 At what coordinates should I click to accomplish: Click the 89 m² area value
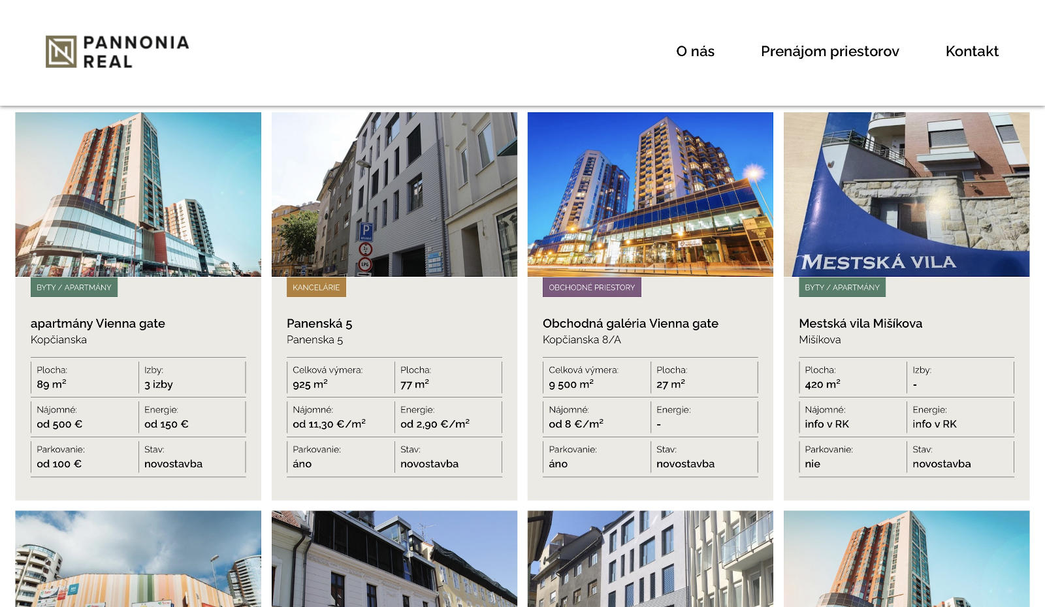click(52, 384)
